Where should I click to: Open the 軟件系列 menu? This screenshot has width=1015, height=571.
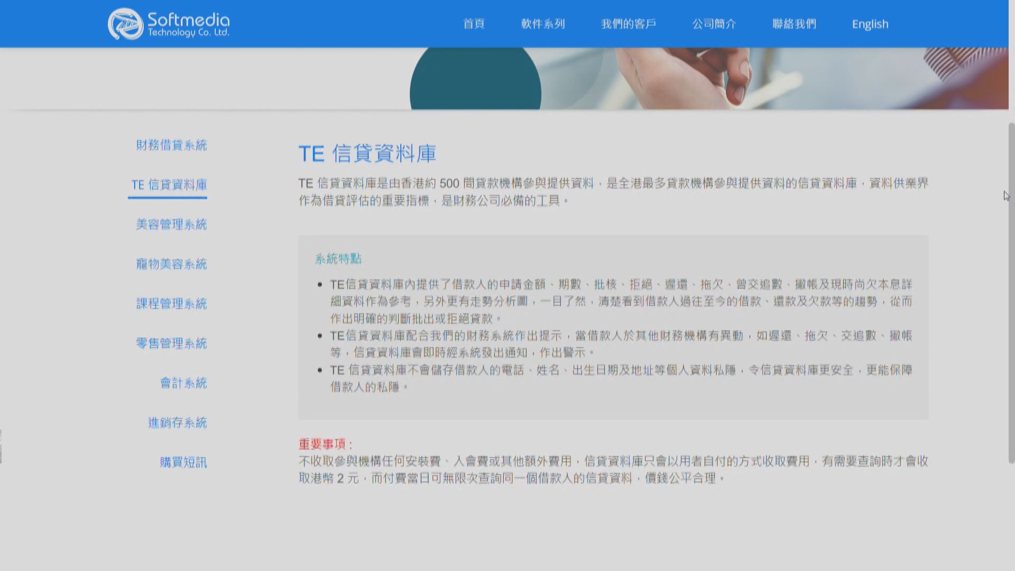coord(543,24)
